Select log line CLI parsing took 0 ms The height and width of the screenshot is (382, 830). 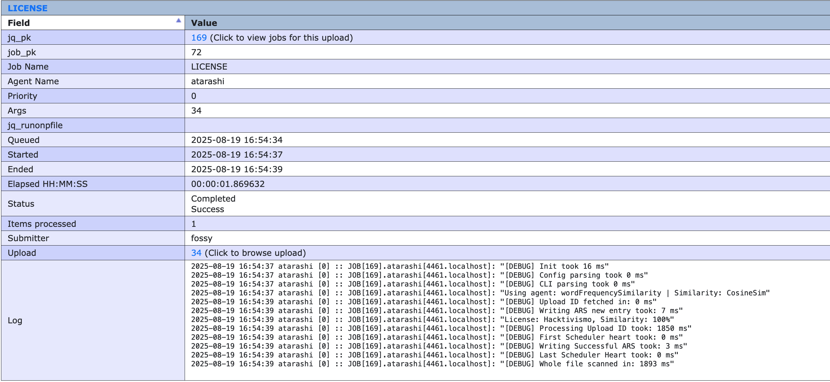[413, 284]
